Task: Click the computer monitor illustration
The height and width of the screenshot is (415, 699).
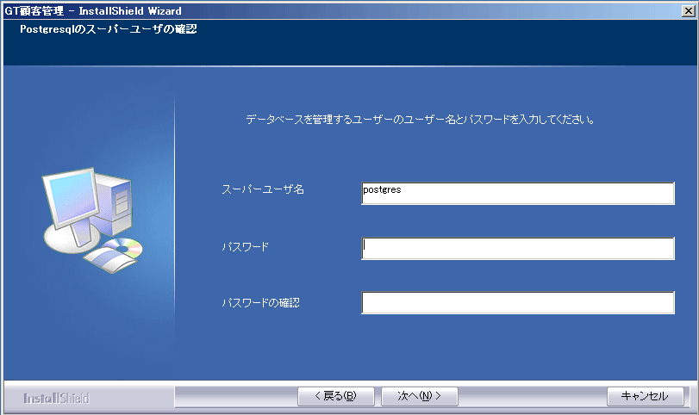Action: pos(72,203)
